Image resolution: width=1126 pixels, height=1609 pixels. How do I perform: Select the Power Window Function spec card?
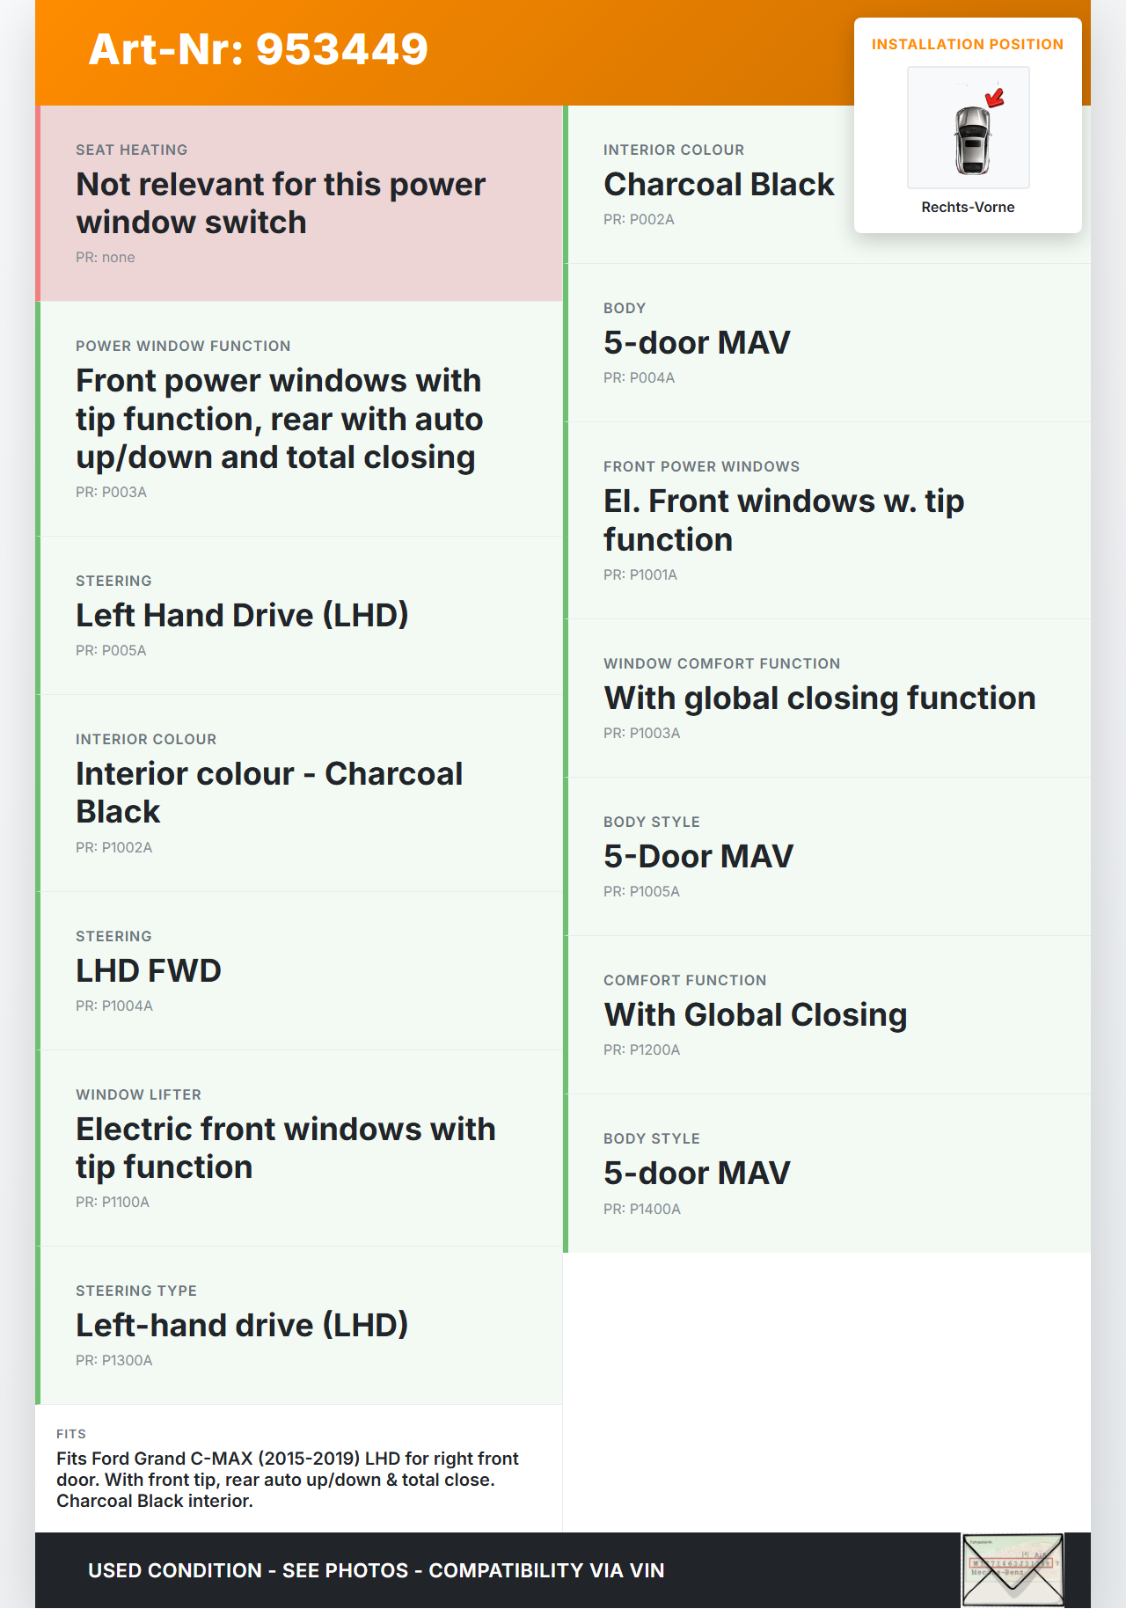coord(299,419)
